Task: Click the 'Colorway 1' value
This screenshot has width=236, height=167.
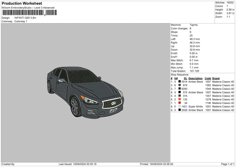Action: 21,21
